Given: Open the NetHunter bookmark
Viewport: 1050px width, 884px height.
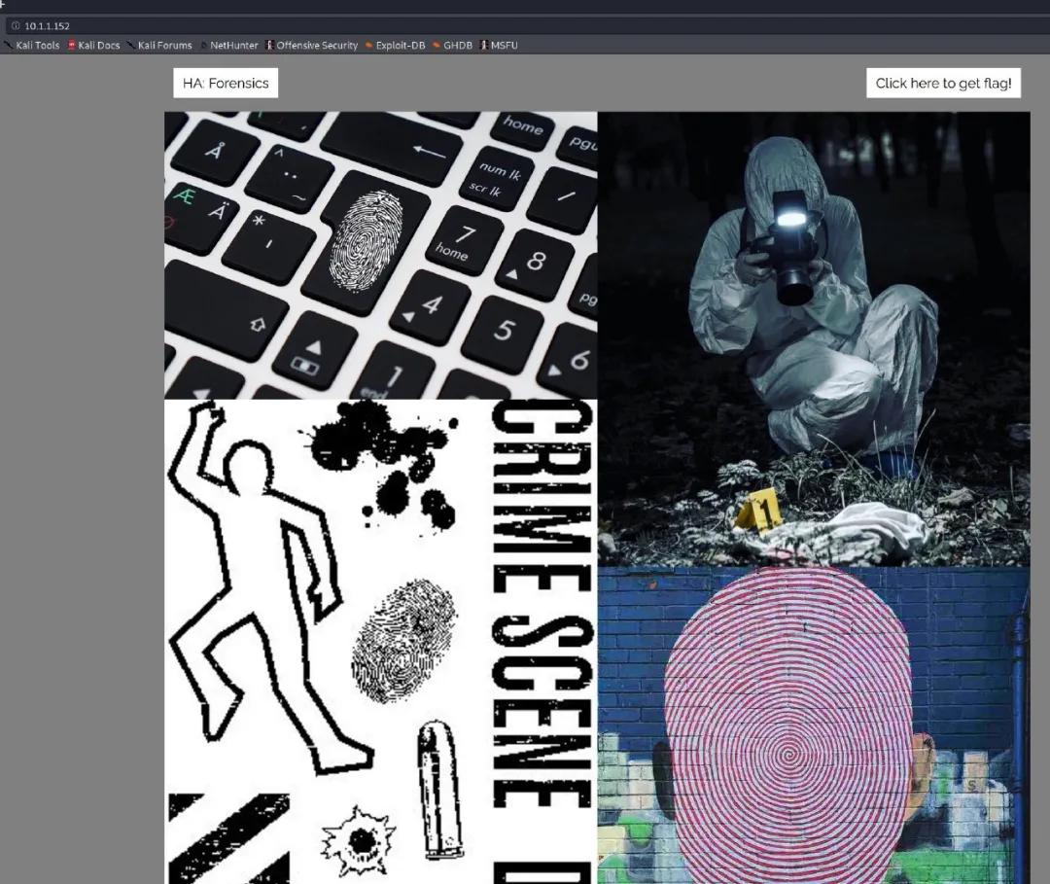Looking at the screenshot, I should coord(229,46).
